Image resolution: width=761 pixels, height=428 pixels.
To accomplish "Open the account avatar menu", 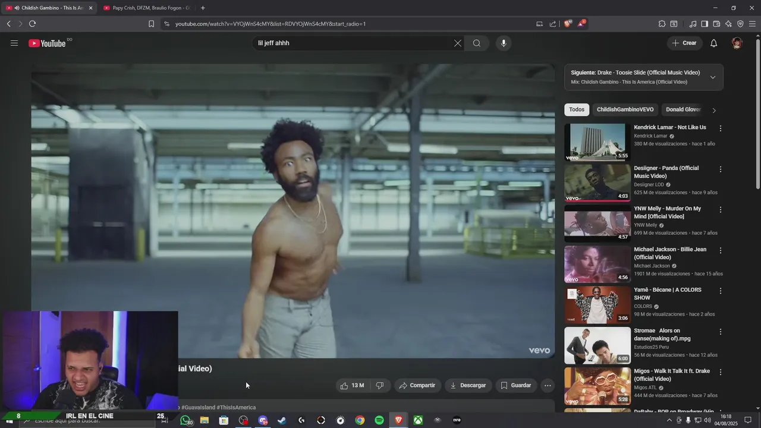I will pos(737,43).
